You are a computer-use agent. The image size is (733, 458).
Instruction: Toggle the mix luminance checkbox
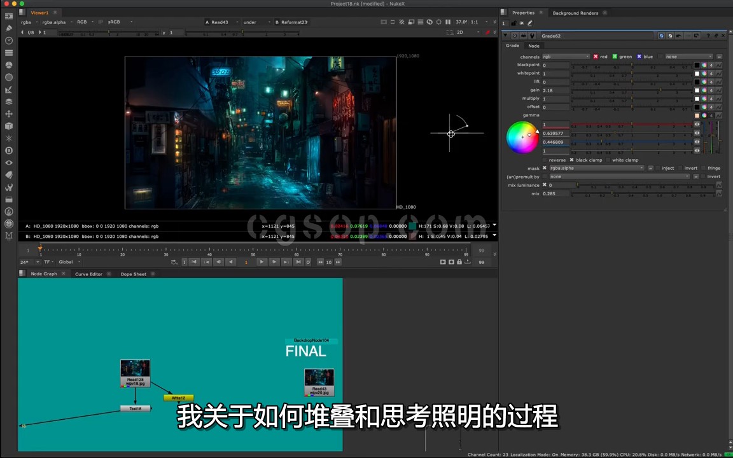tap(545, 185)
